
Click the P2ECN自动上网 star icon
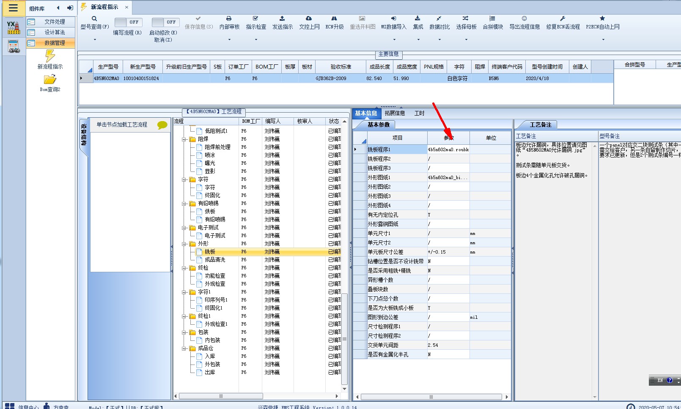[x=602, y=19]
